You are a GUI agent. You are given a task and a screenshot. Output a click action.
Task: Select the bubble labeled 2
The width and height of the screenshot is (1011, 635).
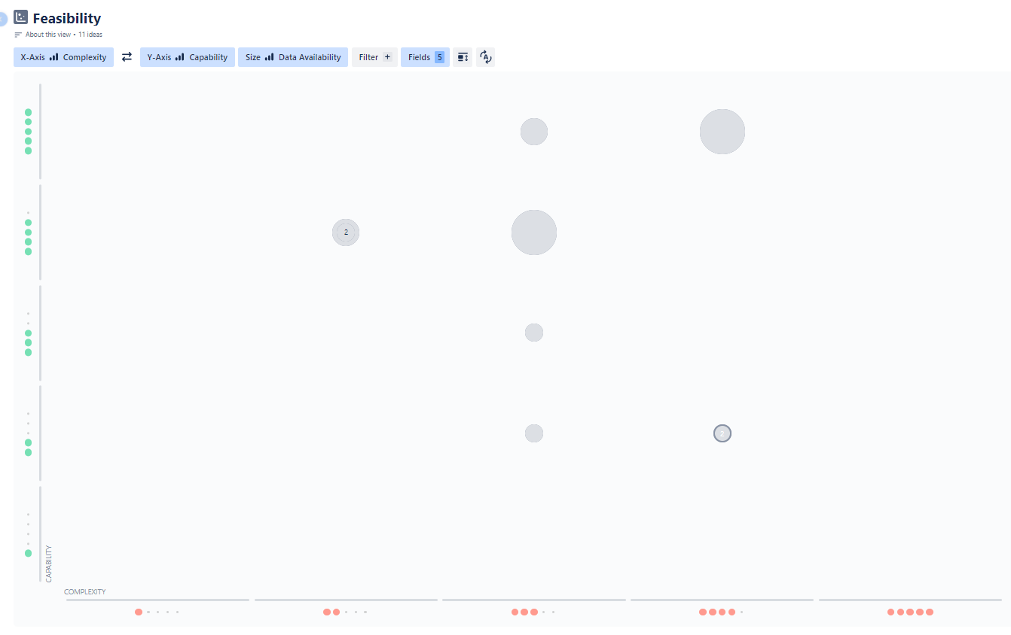tap(345, 232)
